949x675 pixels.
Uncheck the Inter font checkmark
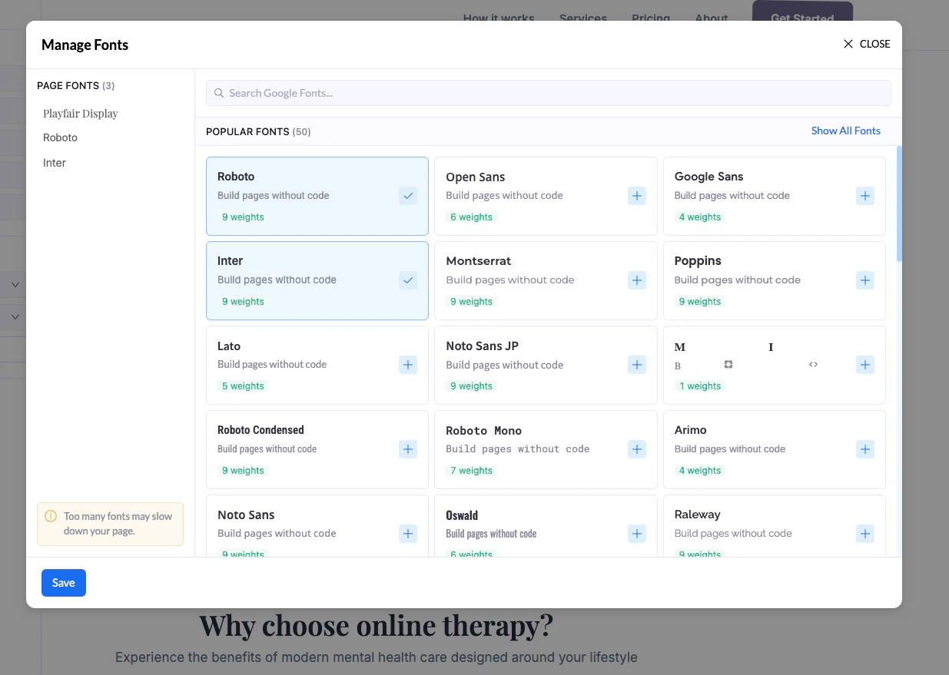(408, 280)
